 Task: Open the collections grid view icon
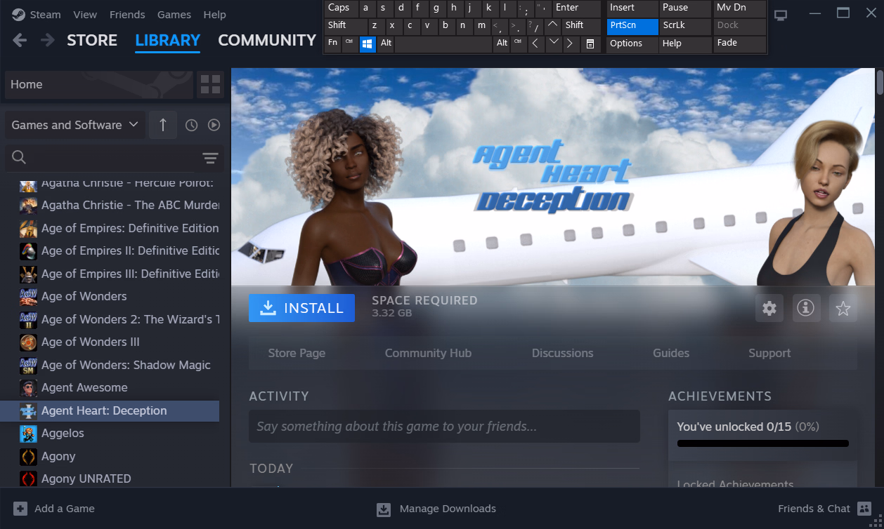(210, 84)
